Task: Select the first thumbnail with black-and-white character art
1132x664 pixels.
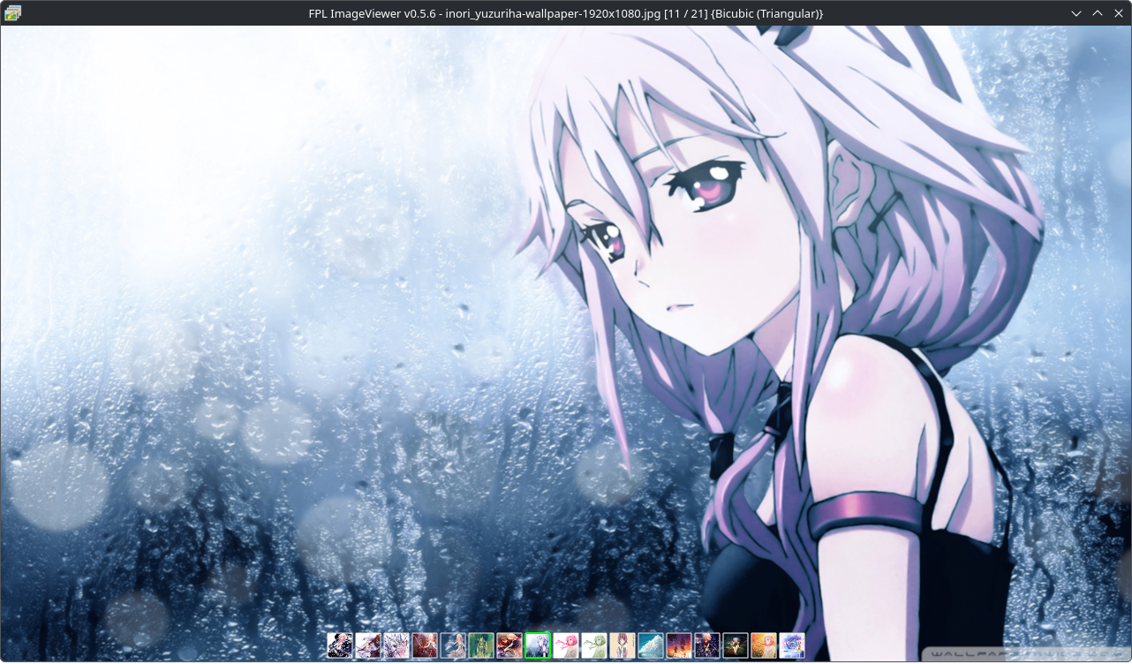Action: [x=340, y=645]
